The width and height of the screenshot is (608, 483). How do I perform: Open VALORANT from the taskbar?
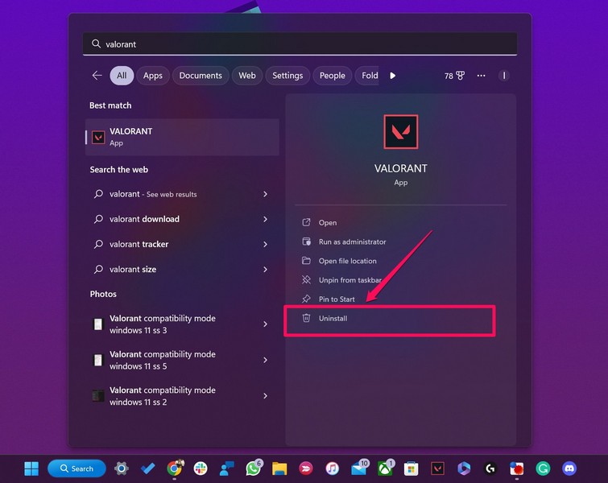coord(438,469)
